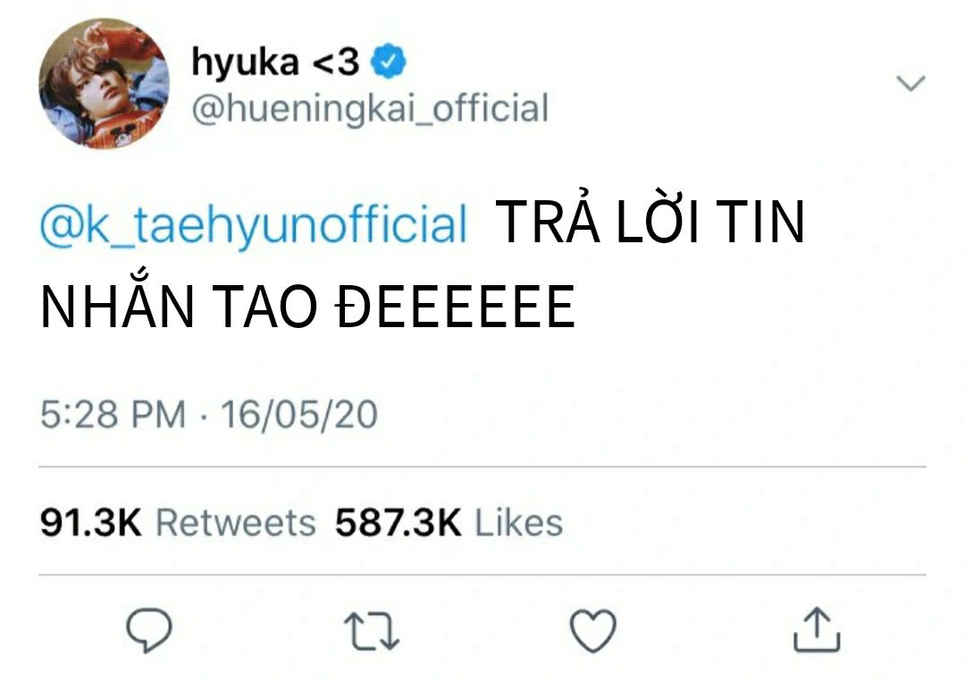Screen dimensions: 965x682
Task: Like the tweet with the heart icon
Action: click(593, 631)
